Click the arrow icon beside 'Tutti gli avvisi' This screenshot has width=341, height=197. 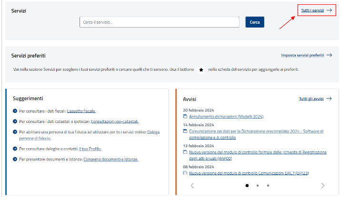pyautogui.click(x=329, y=99)
